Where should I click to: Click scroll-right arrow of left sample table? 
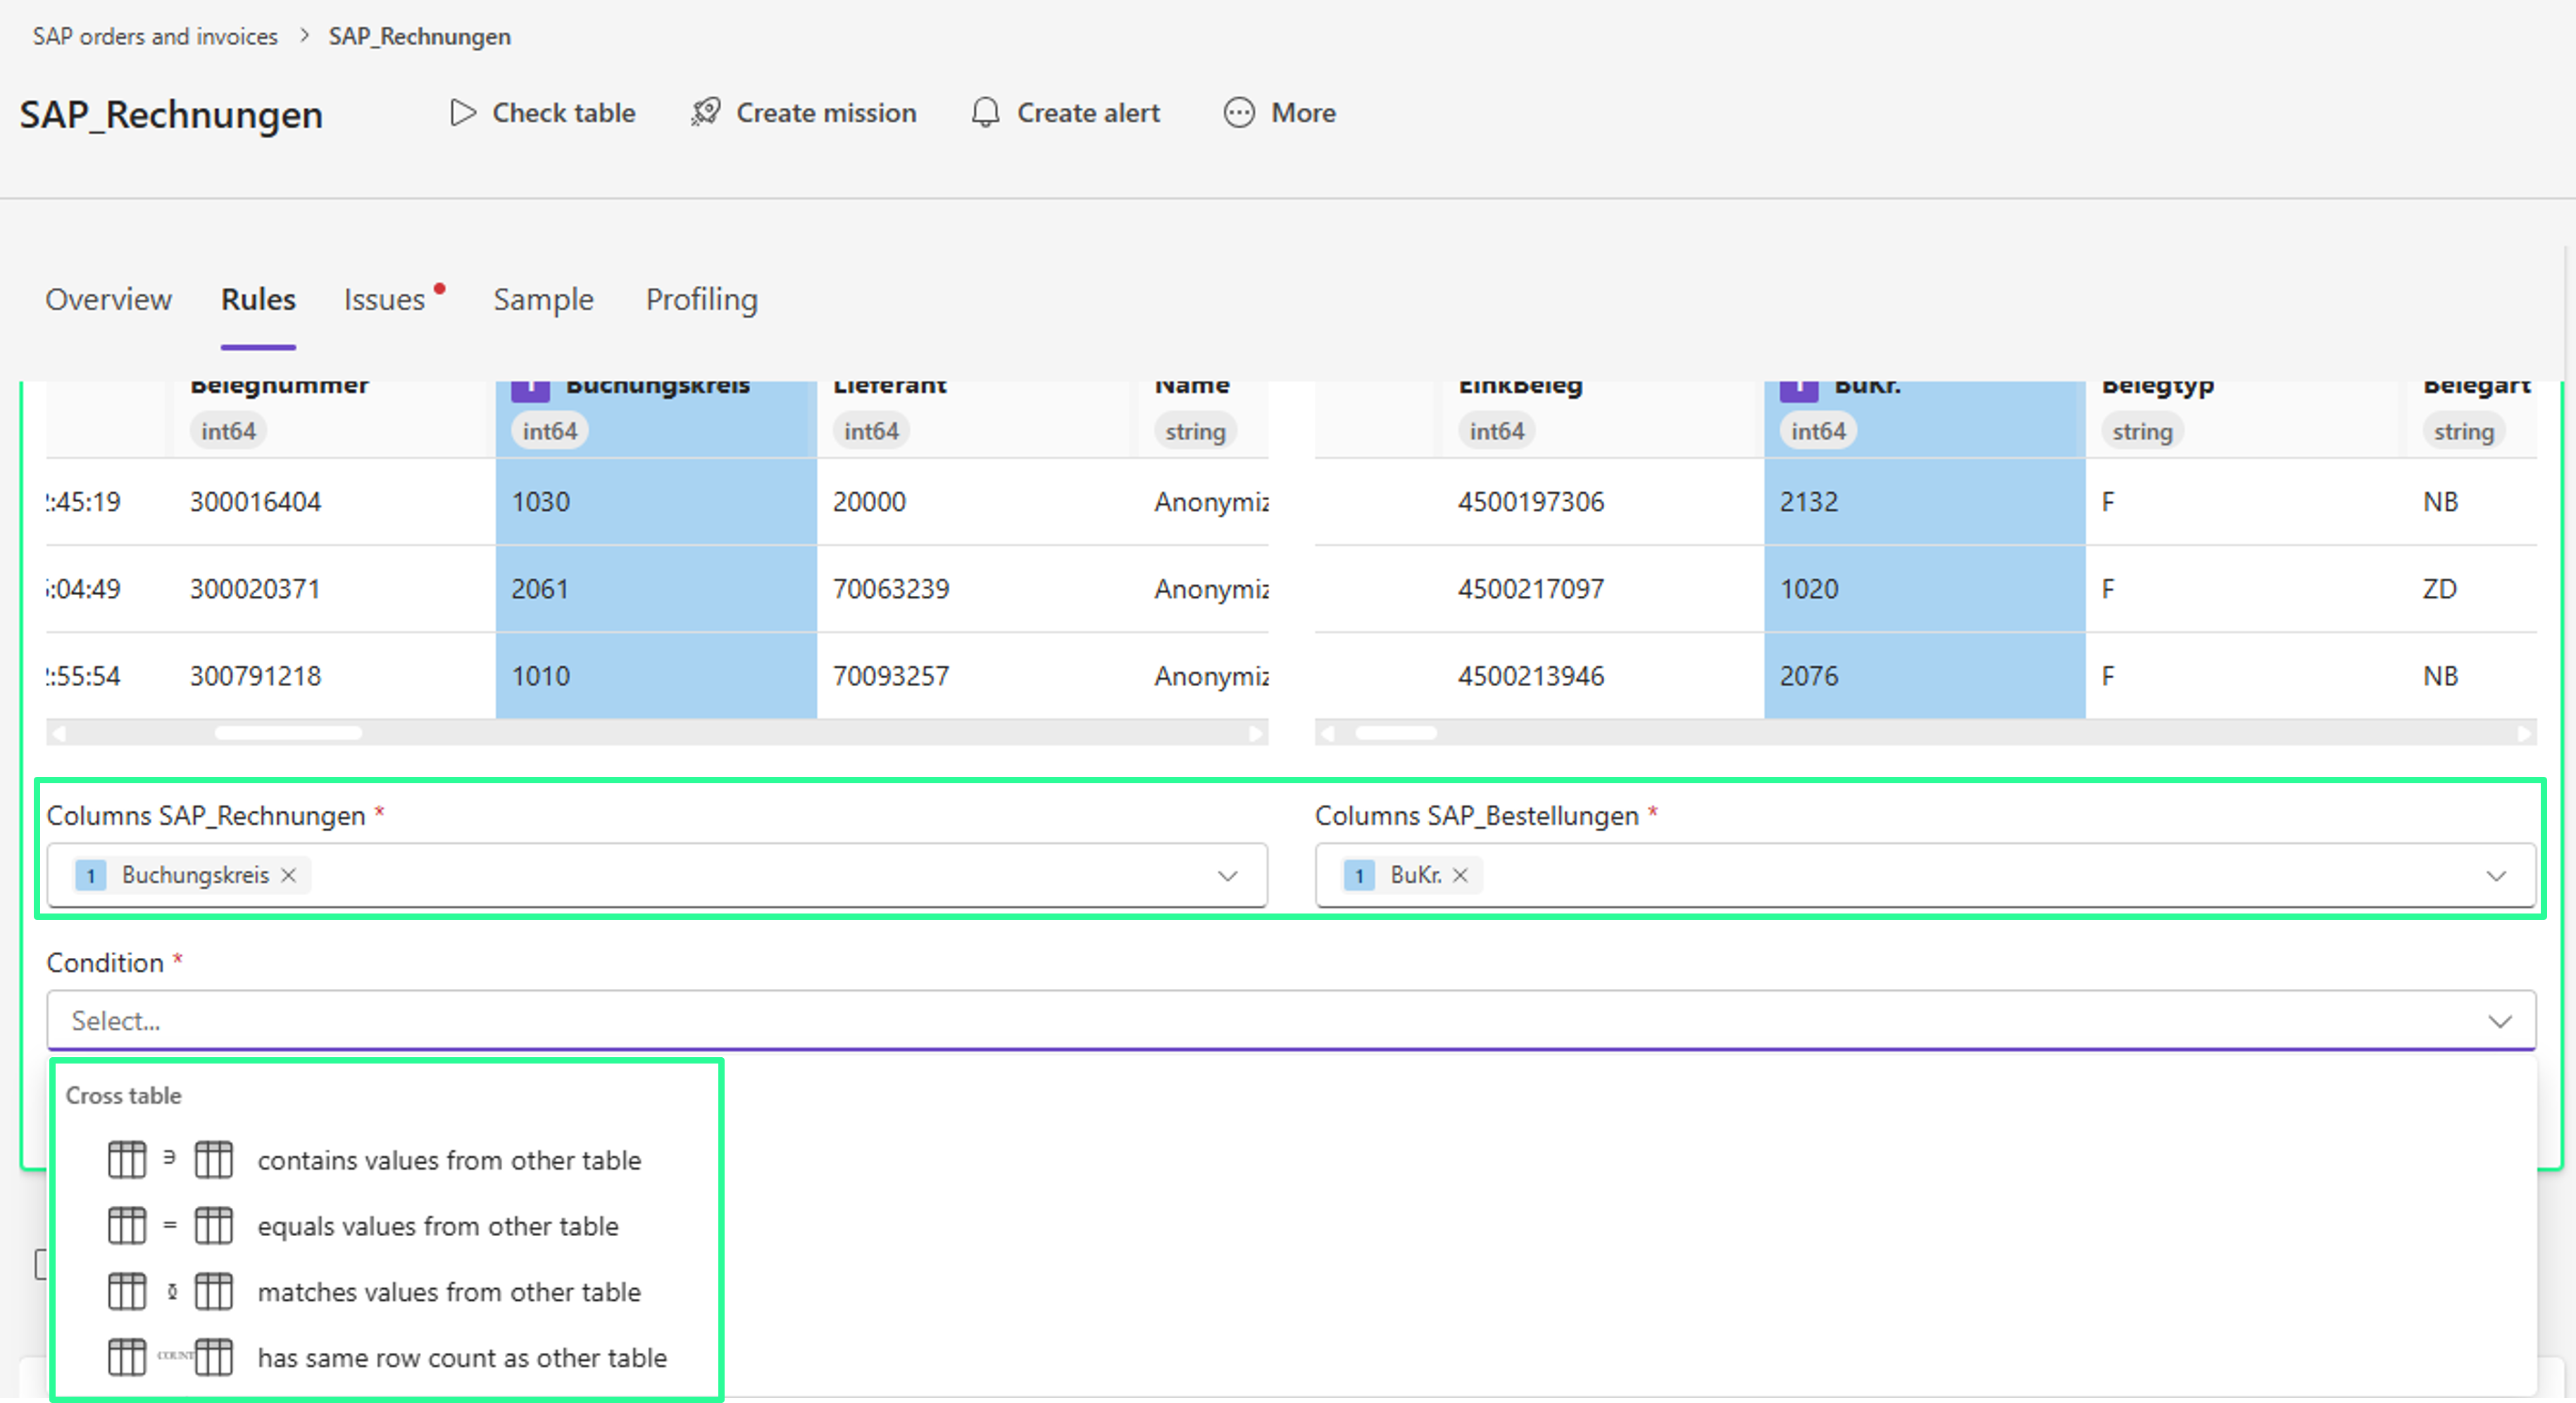click(1256, 733)
